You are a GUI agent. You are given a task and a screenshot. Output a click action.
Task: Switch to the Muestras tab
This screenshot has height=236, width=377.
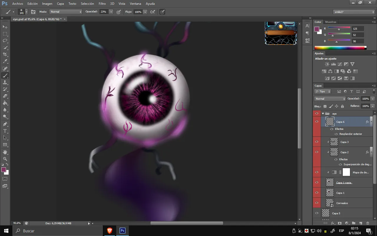click(331, 22)
